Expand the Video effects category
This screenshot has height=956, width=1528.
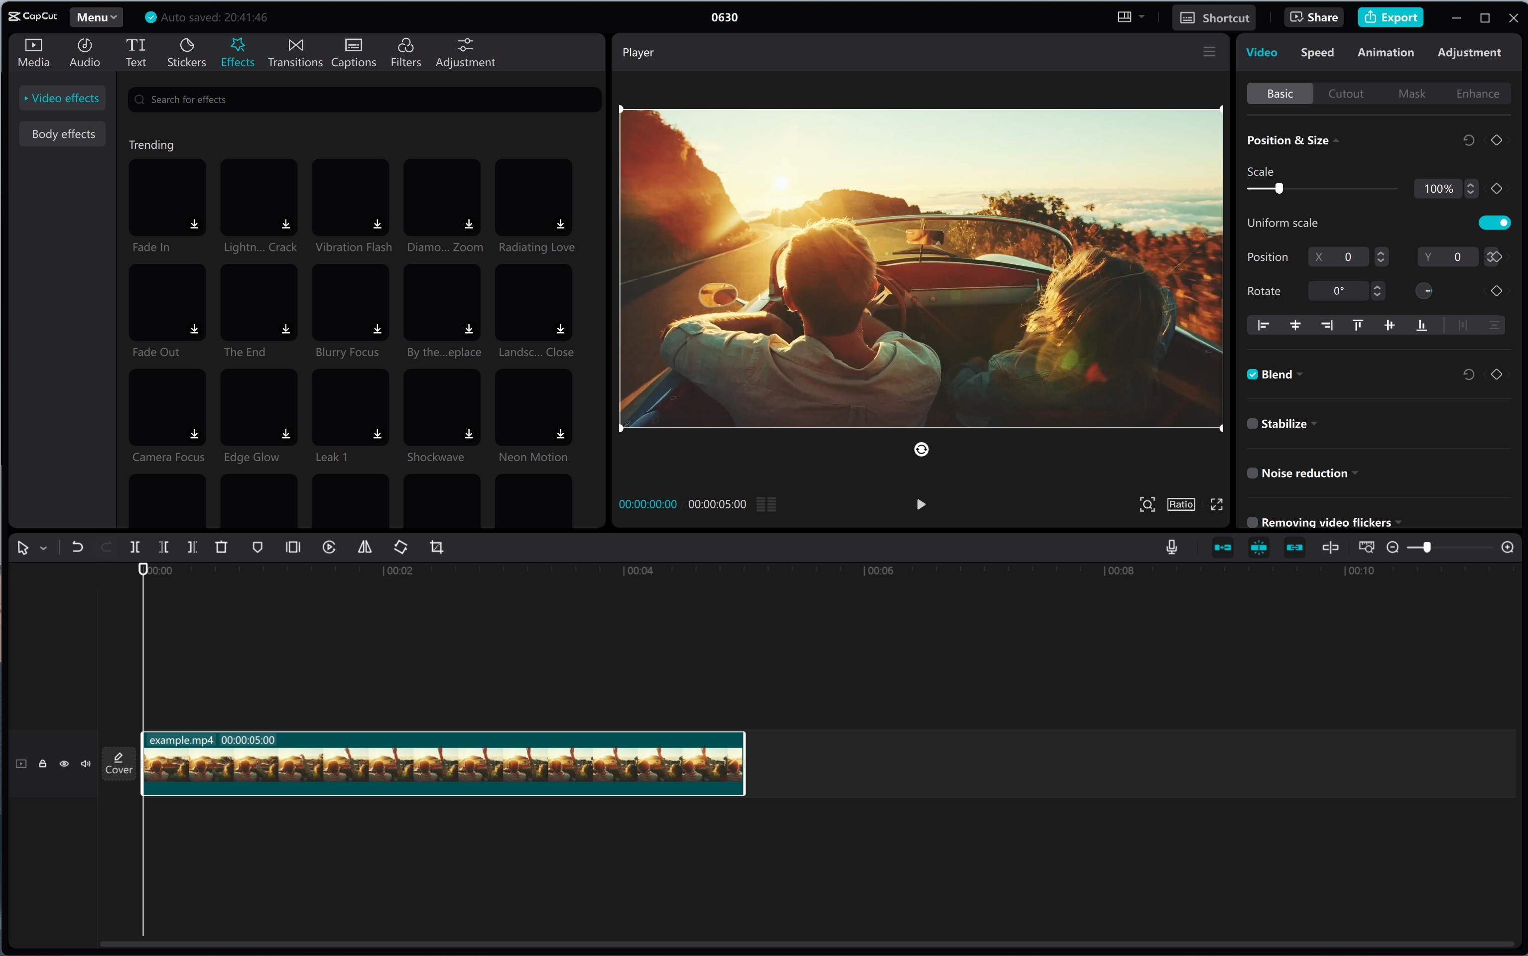[62, 98]
